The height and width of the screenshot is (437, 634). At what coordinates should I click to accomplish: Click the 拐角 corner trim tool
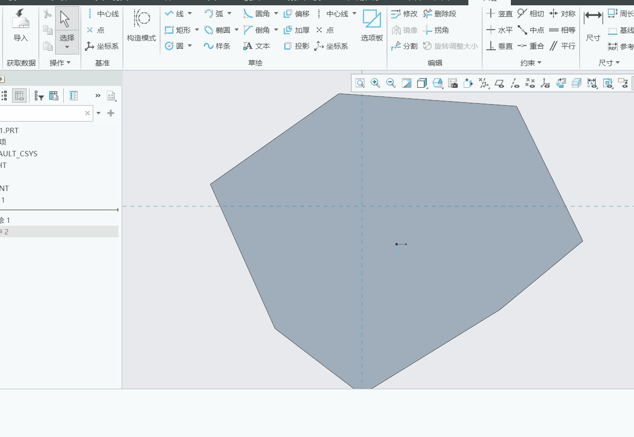436,30
